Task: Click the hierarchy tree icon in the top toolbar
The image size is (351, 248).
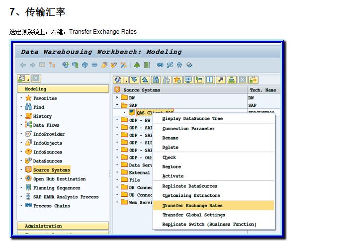Action: 52,65
